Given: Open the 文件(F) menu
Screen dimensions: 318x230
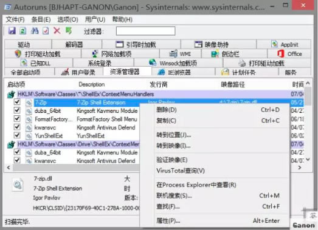Looking at the screenshot, I should point(15,19).
